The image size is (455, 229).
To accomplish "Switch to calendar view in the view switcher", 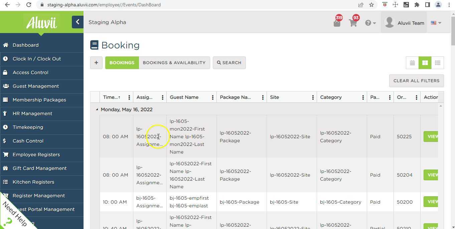I will pos(412,62).
